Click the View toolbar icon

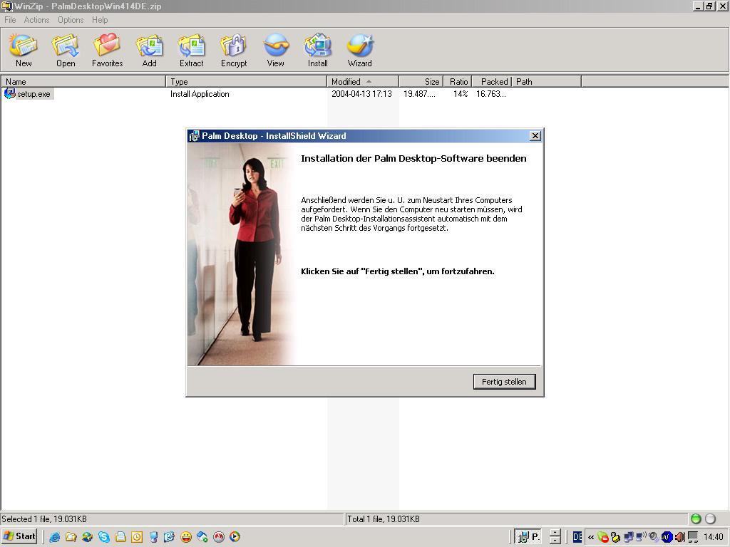(276, 51)
